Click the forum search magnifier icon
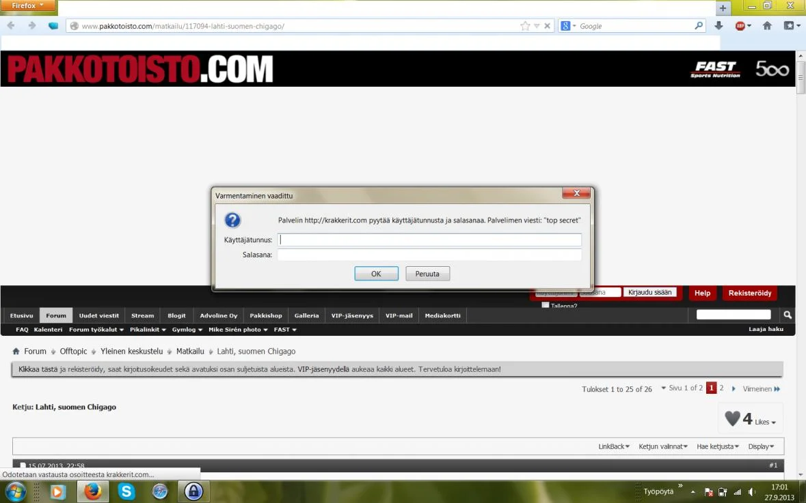 pos(788,315)
